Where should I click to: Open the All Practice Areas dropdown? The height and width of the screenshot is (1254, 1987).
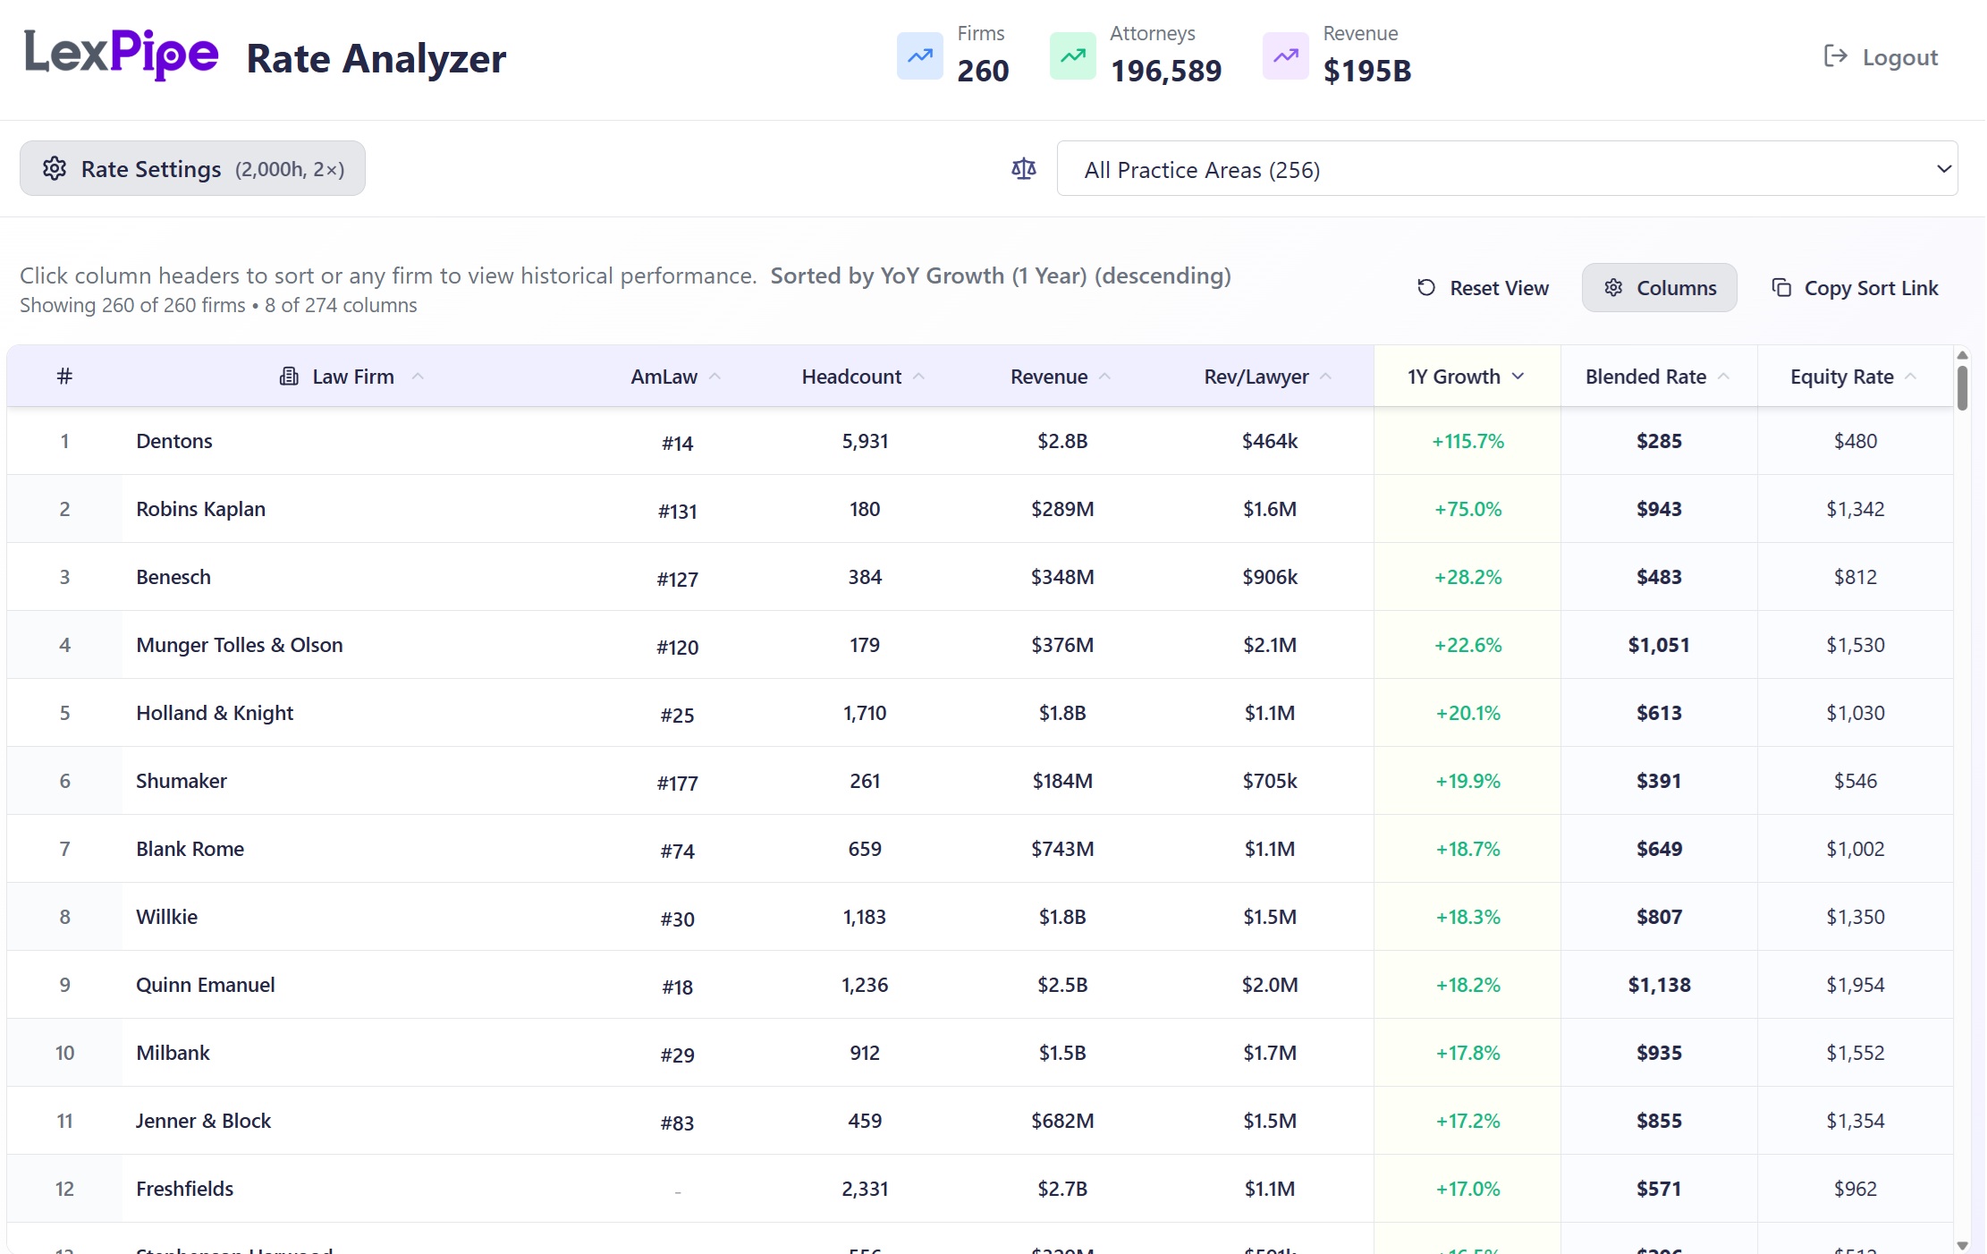1507,169
